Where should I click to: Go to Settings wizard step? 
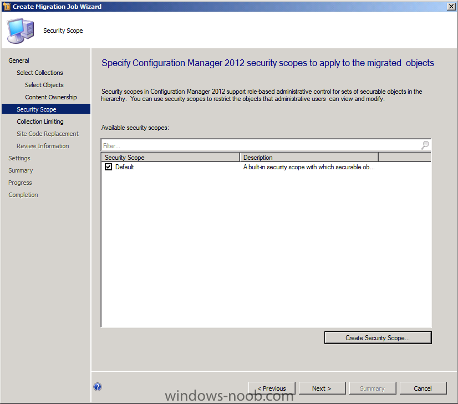[x=19, y=159]
